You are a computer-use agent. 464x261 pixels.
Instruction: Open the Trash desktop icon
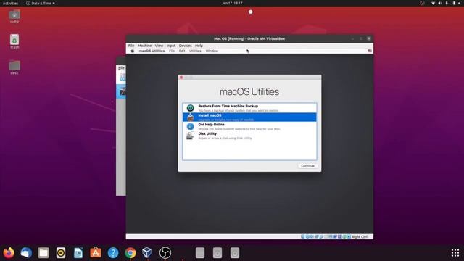[14, 41]
